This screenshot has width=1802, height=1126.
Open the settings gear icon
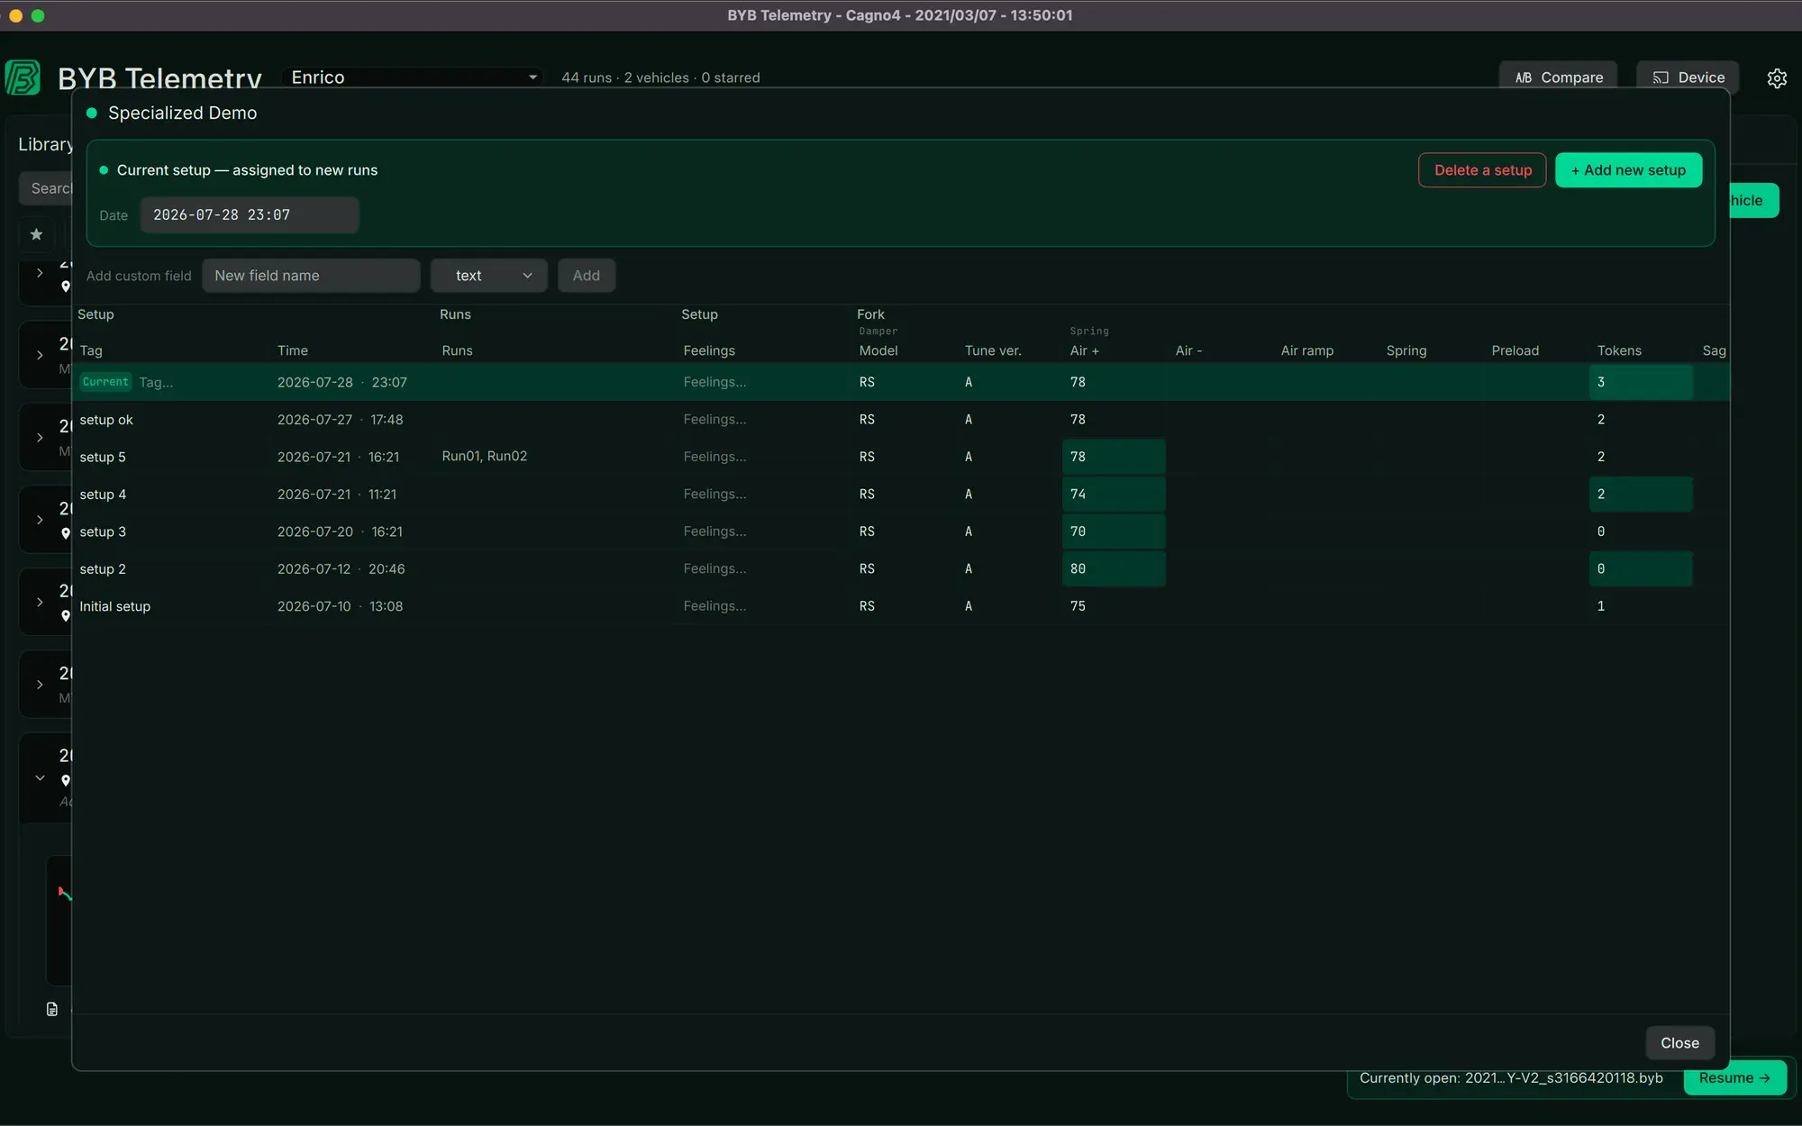point(1776,78)
